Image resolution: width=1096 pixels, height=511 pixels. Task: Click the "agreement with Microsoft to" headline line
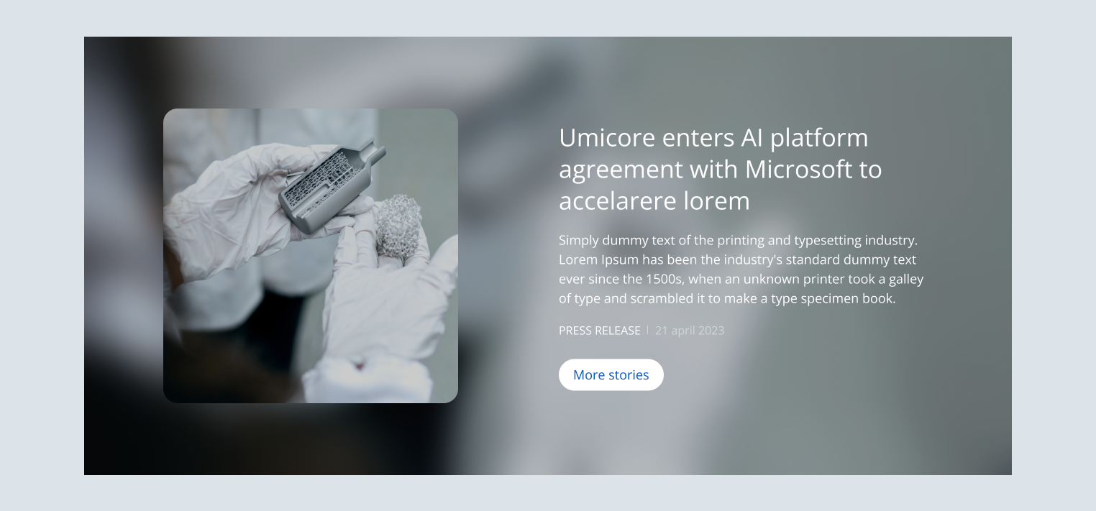pos(721,169)
